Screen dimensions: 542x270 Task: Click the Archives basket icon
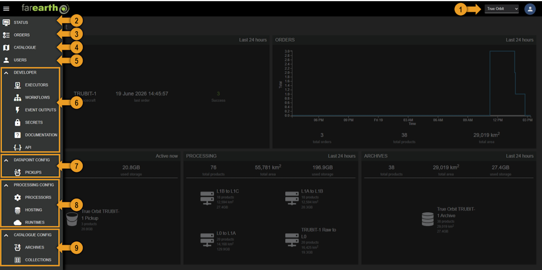pos(17,247)
